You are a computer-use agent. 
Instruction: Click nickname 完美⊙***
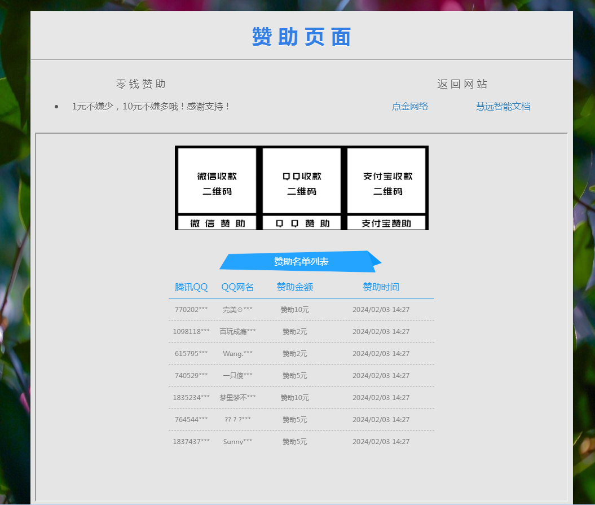pos(237,309)
